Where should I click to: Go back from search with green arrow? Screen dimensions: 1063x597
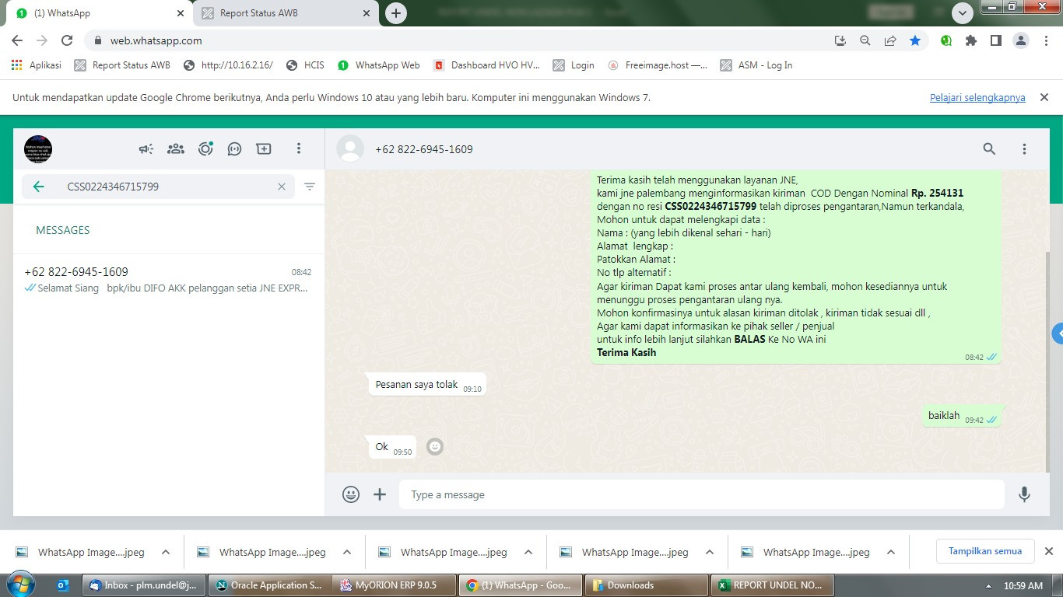pyautogui.click(x=38, y=187)
